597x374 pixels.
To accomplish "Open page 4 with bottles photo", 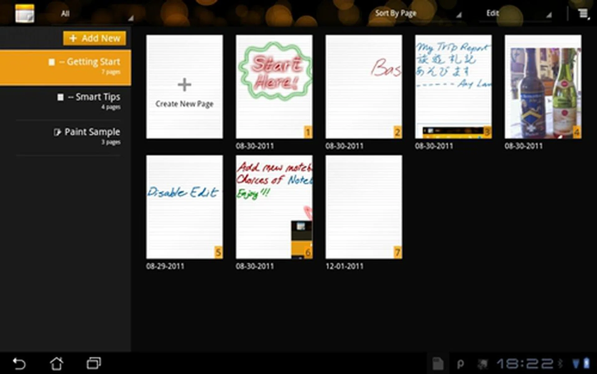I will pos(543,86).
